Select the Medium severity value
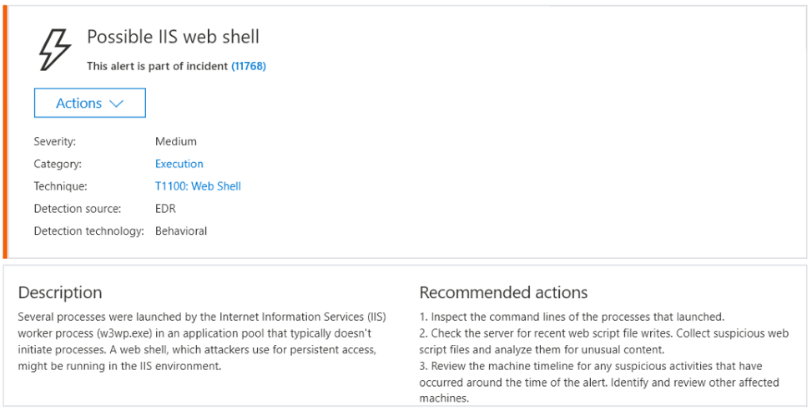This screenshot has width=812, height=411. coord(176,141)
